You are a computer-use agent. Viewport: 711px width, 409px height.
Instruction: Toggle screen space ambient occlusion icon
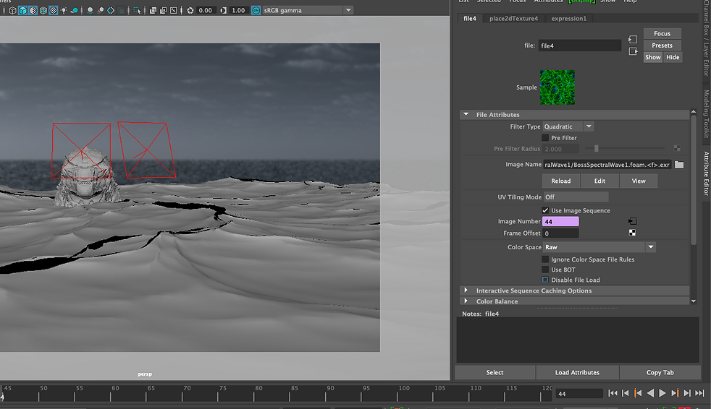pyautogui.click(x=91, y=10)
